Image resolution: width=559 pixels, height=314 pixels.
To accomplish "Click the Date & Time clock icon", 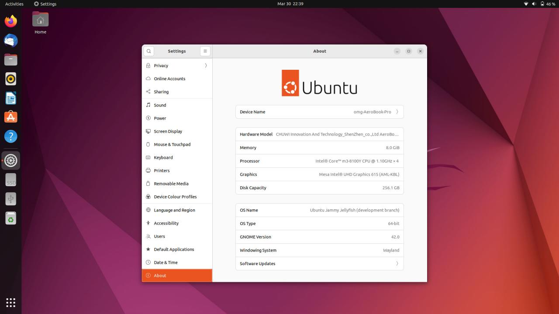I will [x=148, y=262].
